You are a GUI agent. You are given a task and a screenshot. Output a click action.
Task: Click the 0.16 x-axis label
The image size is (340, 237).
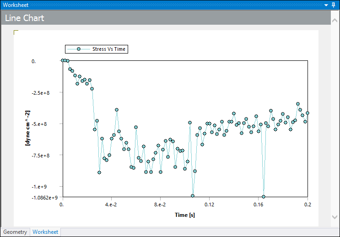(258, 205)
